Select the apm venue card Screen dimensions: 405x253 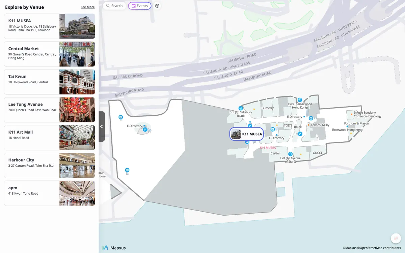[50, 193]
